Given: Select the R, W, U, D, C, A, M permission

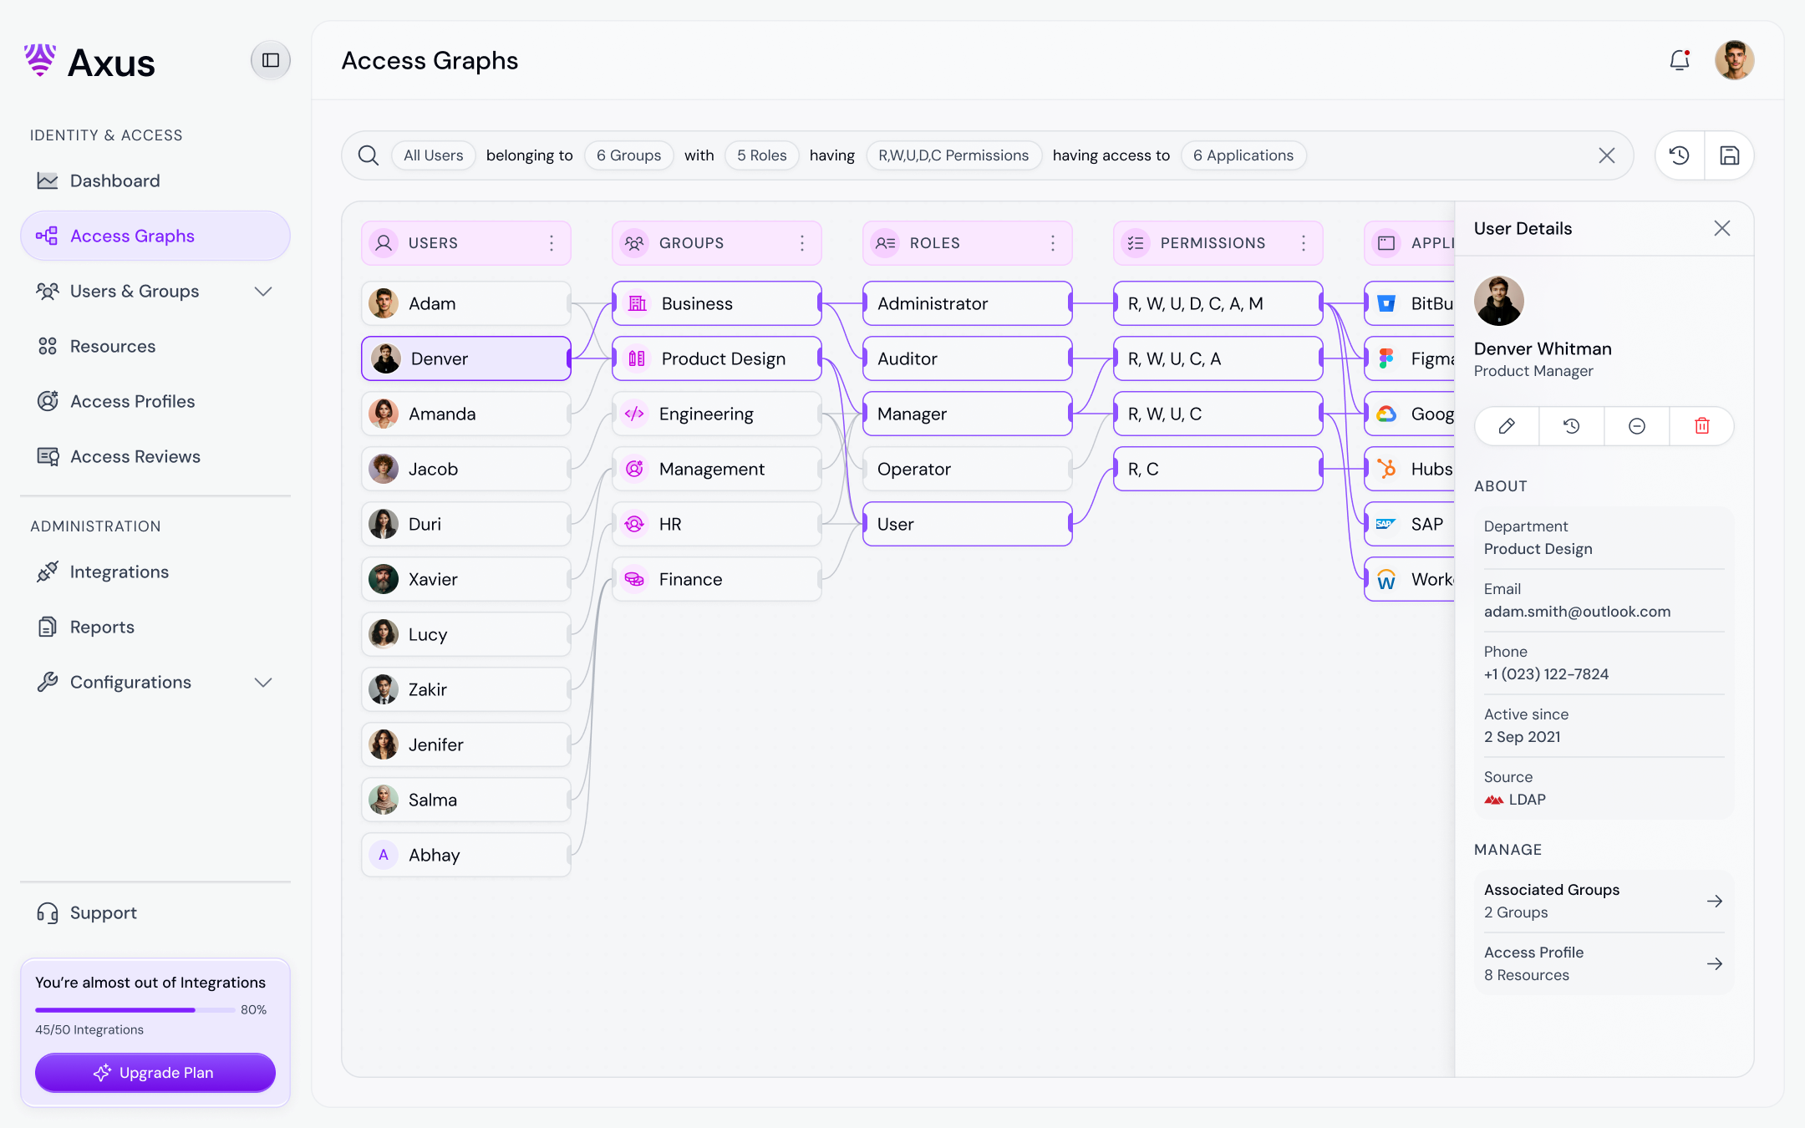Looking at the screenshot, I should point(1218,303).
